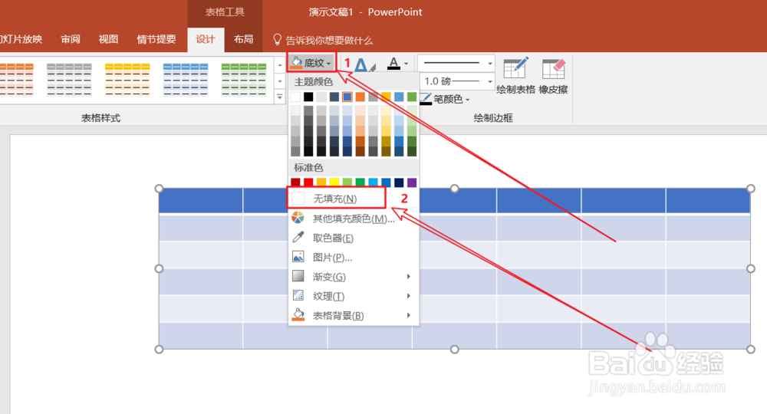Click the 渐变 submenu arrow
The height and width of the screenshot is (414, 767).
tap(409, 277)
